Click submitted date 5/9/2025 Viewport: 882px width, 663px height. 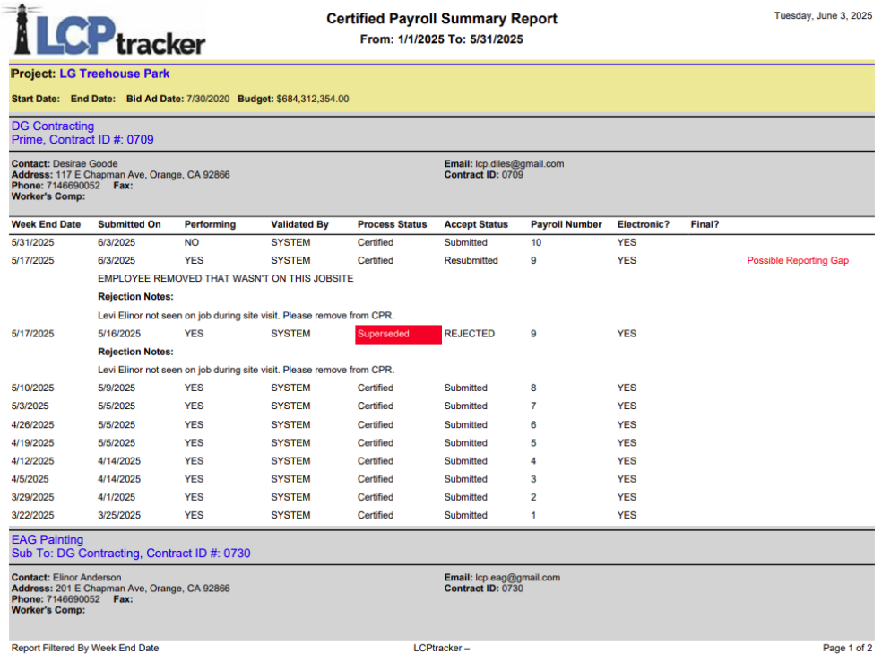click(x=117, y=388)
